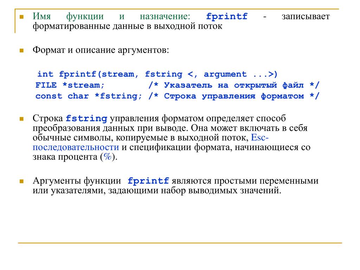Viewport: 360px width, 270px height.
Task: Click the heading 'Имя функции и назначение:'
Action: 111,16
